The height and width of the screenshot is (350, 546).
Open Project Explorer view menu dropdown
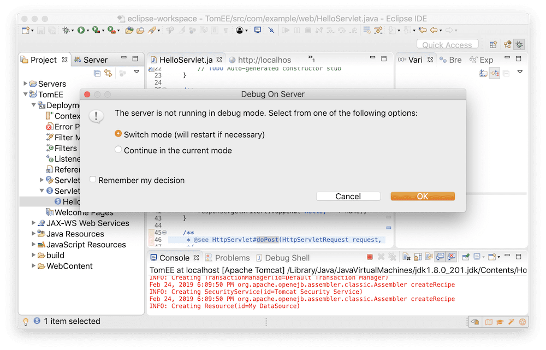click(x=137, y=72)
